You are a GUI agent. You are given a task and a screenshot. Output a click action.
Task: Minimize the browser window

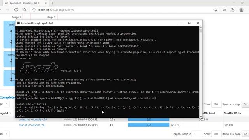(x=233, y=3)
